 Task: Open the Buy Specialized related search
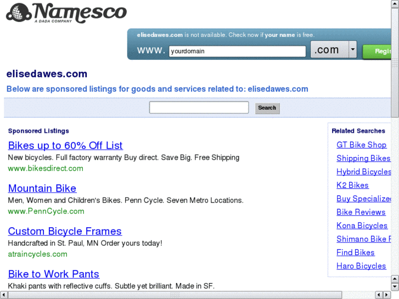point(364,199)
